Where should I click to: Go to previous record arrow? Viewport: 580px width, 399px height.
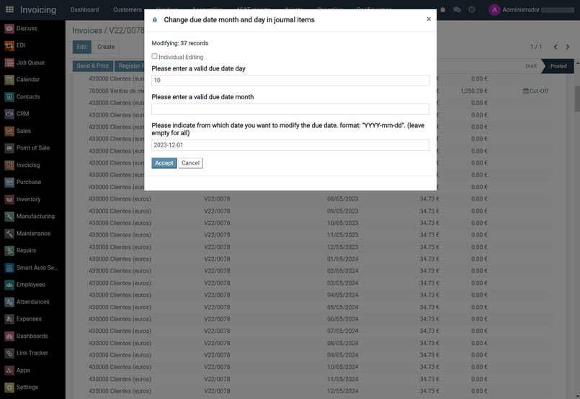click(556, 47)
